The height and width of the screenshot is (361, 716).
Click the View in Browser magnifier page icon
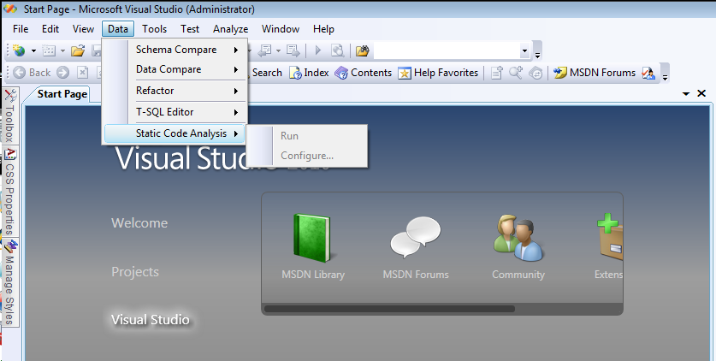pos(337,50)
